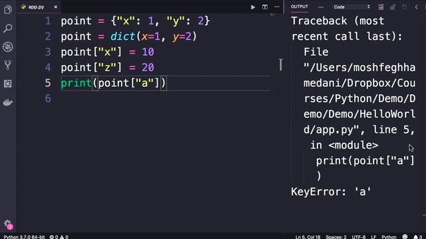Image resolution: width=426 pixels, height=239 pixels.
Task: Open the Docker view
Action: click(x=8, y=102)
